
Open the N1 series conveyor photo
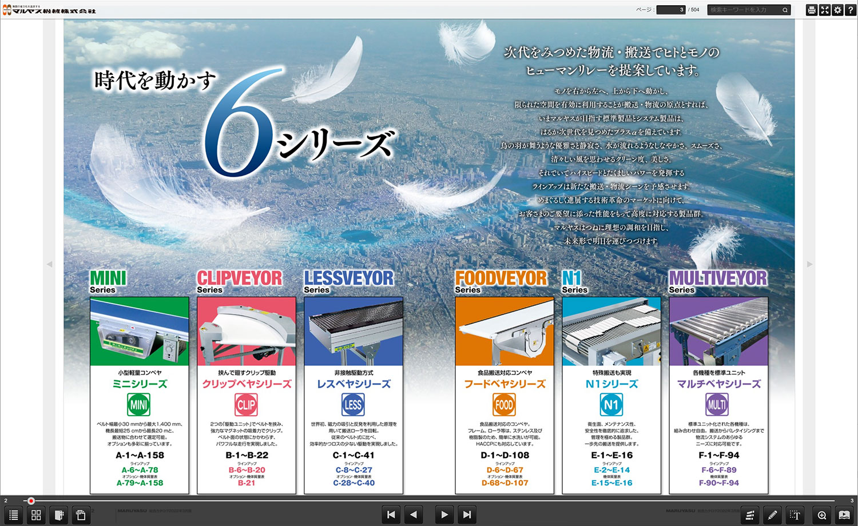click(611, 332)
